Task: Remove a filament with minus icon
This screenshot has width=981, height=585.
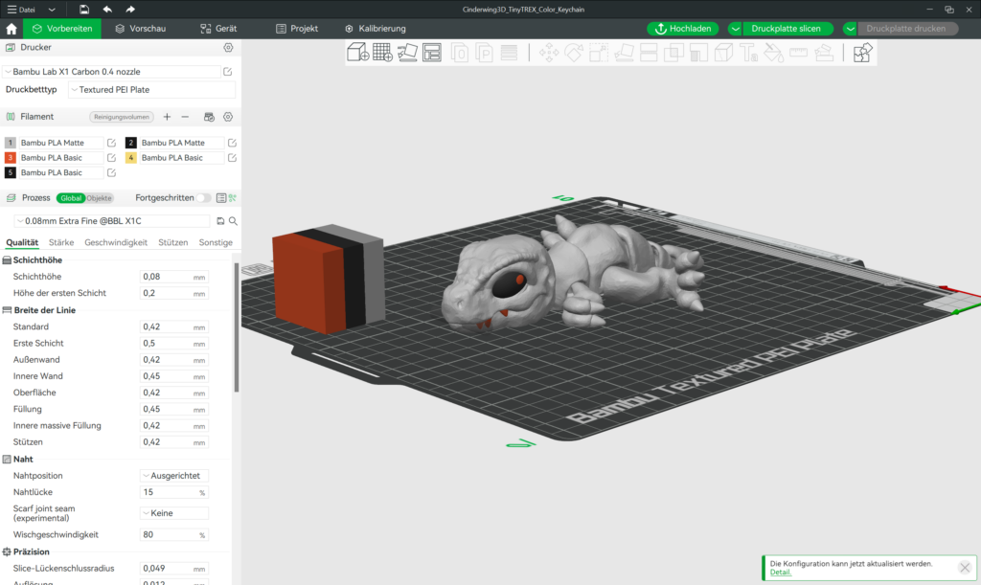Action: (x=185, y=117)
